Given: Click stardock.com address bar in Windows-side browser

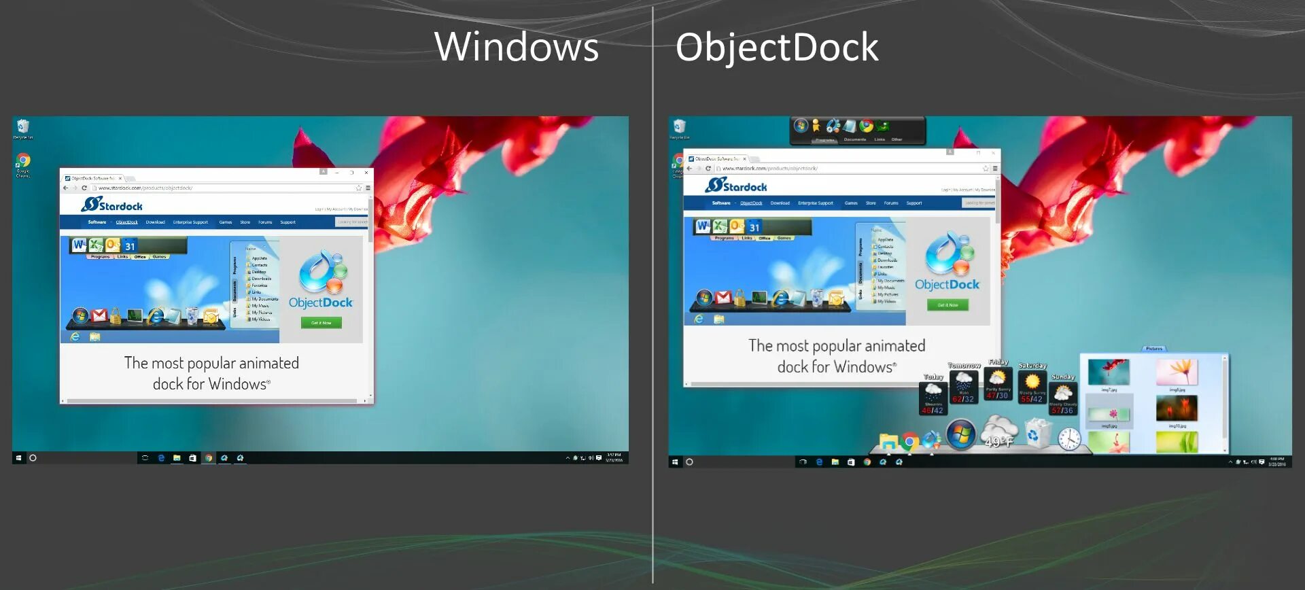Looking at the screenshot, I should [227, 188].
